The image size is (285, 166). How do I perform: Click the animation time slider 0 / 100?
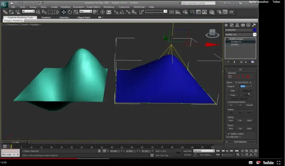point(15,142)
